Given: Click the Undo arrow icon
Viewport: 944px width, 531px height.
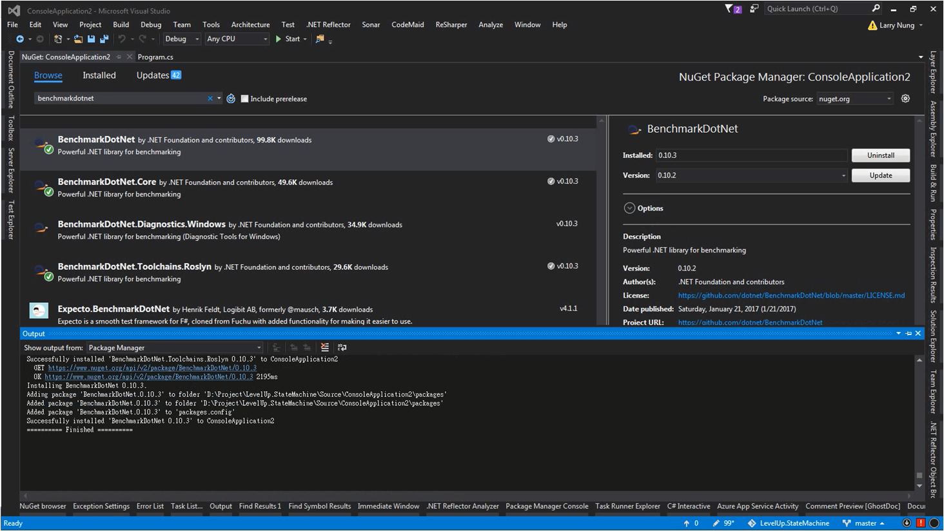Looking at the screenshot, I should click(x=121, y=39).
